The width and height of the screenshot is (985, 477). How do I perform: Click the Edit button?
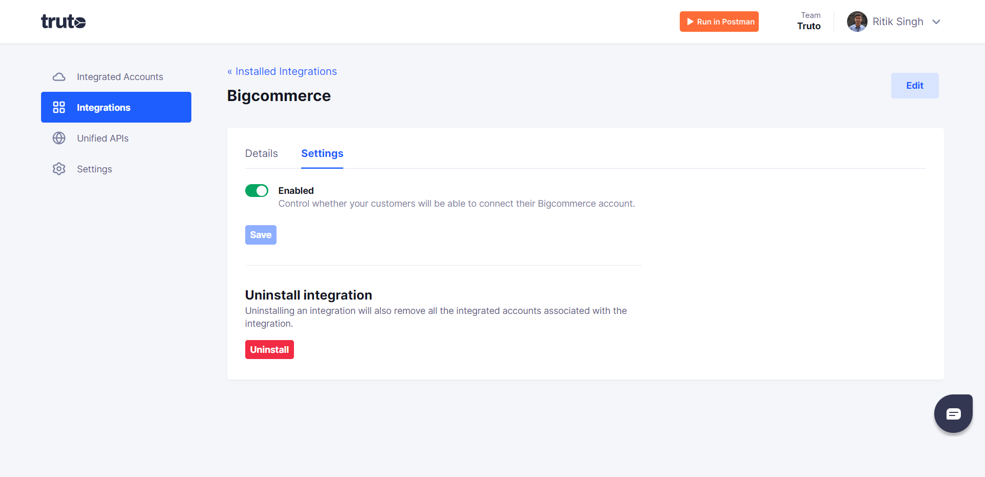(x=915, y=86)
